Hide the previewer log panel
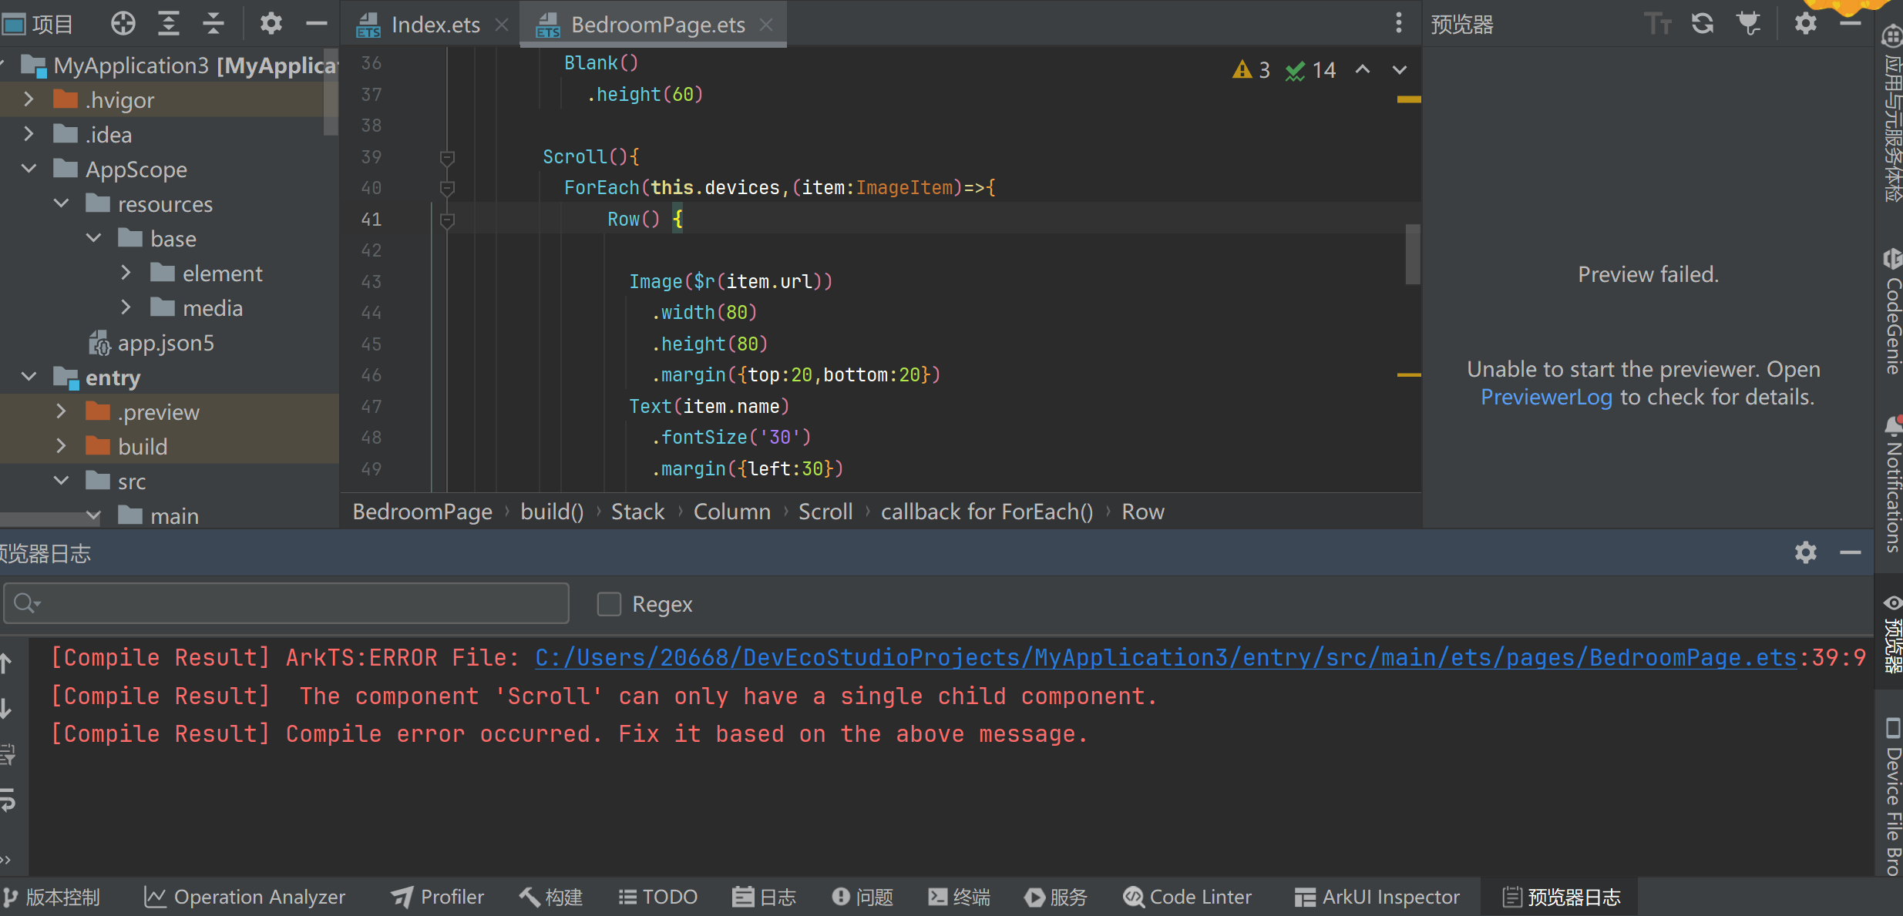Viewport: 1903px width, 916px height. [x=1851, y=552]
